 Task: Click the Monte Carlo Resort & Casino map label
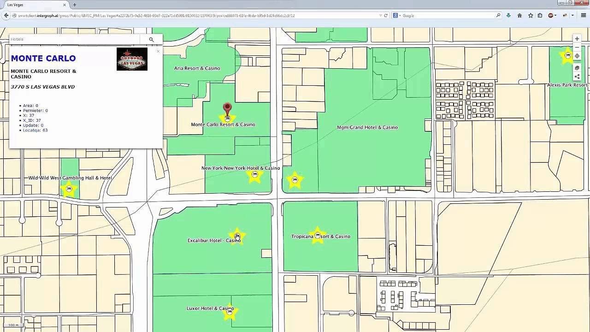click(x=223, y=125)
